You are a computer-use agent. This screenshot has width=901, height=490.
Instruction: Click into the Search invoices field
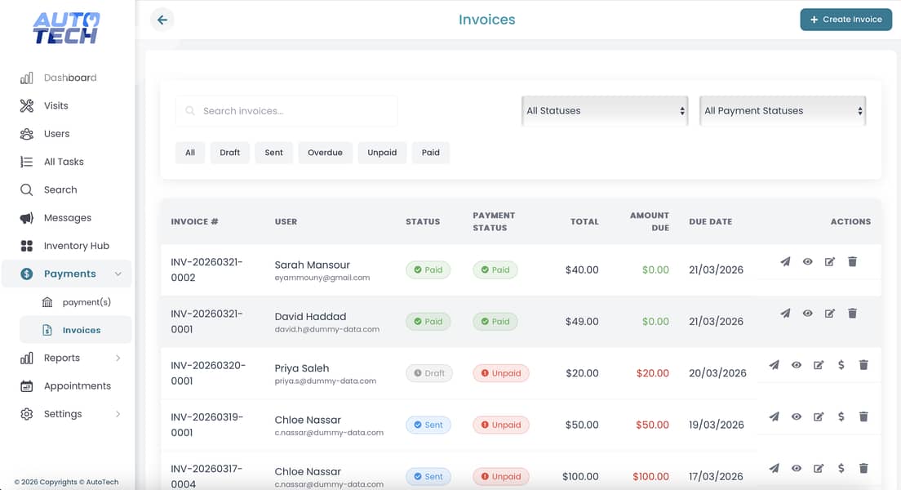click(x=286, y=110)
